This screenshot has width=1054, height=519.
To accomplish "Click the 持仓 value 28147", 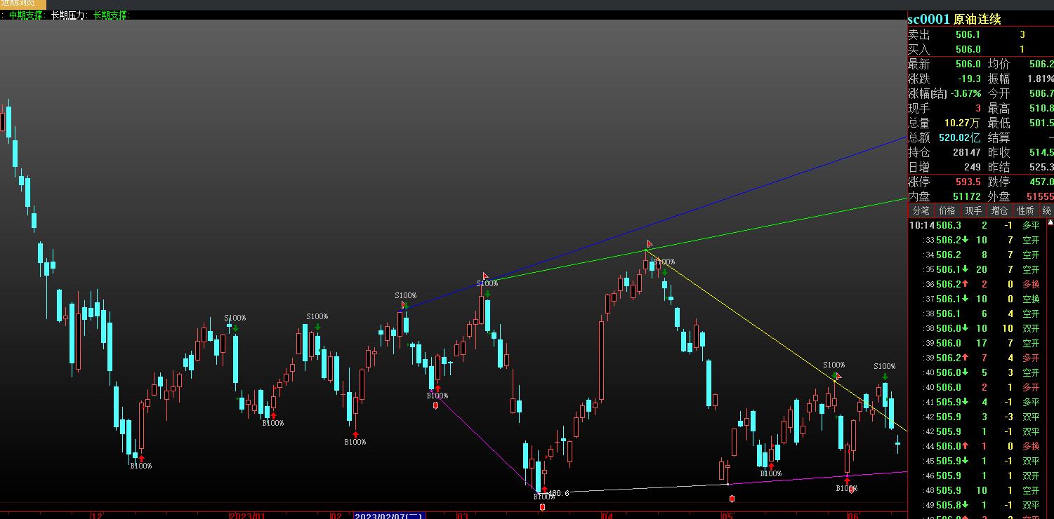I will (x=966, y=152).
